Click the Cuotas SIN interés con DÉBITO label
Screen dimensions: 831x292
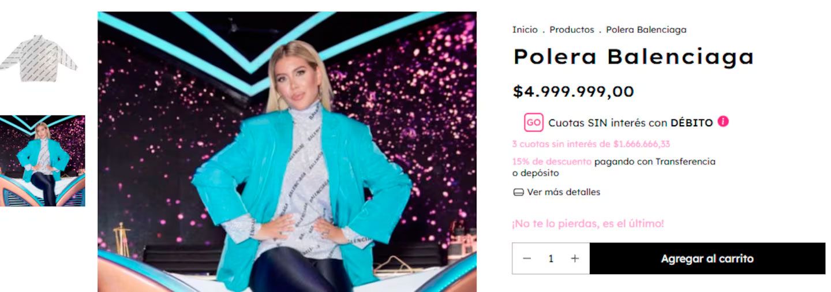pyautogui.click(x=630, y=122)
